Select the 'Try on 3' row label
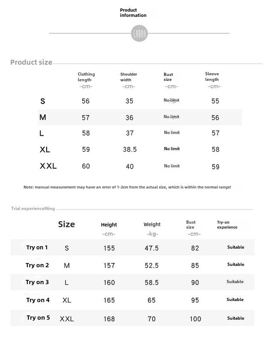The height and width of the screenshot is (339, 264). coord(37,282)
